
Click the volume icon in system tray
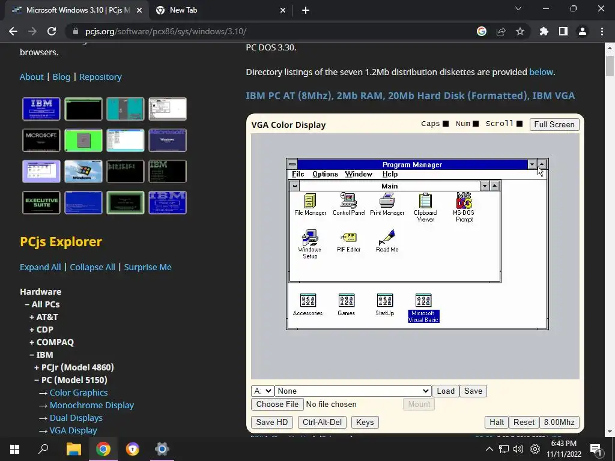click(x=518, y=449)
